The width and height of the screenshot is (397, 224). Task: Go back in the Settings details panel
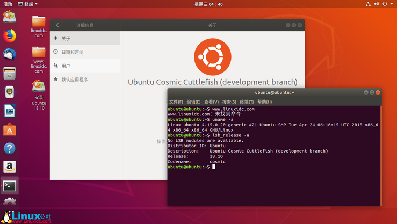[57, 25]
